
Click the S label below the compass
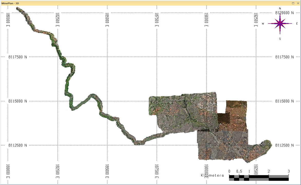click(280, 39)
